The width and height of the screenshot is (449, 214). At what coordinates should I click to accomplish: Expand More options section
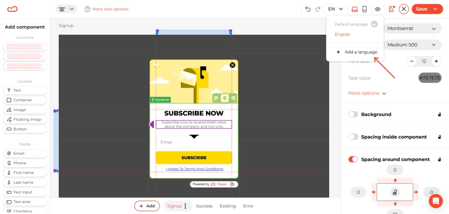point(367,93)
